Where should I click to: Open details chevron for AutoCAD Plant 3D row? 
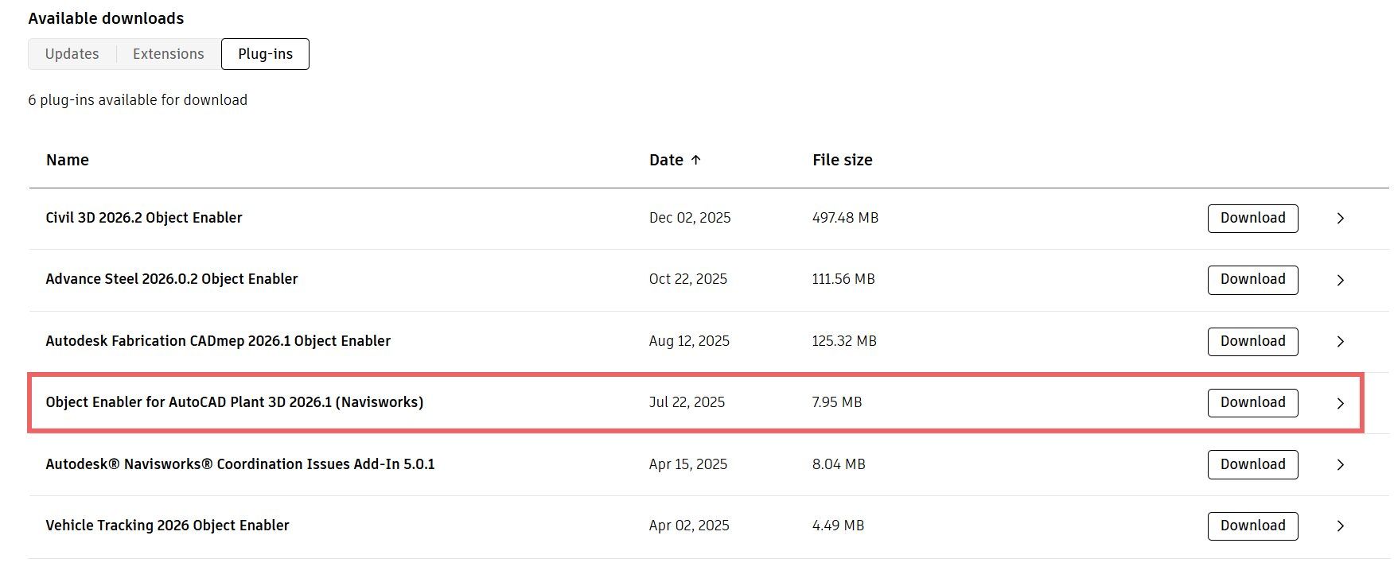1341,403
